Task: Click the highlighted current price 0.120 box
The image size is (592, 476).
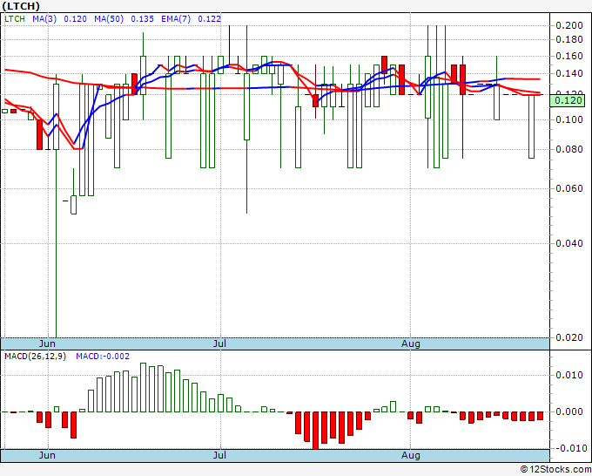Action: tap(568, 100)
